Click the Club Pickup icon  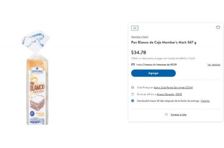click(133, 87)
